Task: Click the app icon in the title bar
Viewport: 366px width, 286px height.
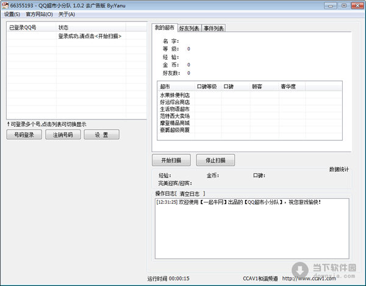Action: click(5, 5)
